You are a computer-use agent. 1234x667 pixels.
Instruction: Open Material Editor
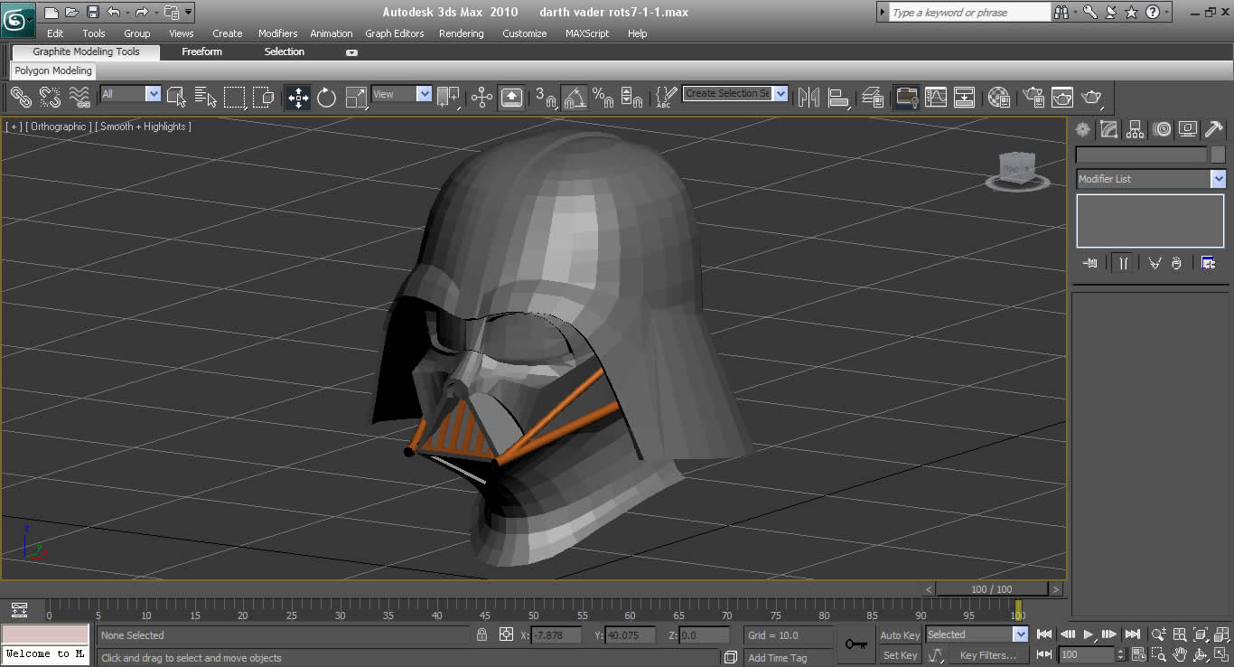tap(998, 97)
